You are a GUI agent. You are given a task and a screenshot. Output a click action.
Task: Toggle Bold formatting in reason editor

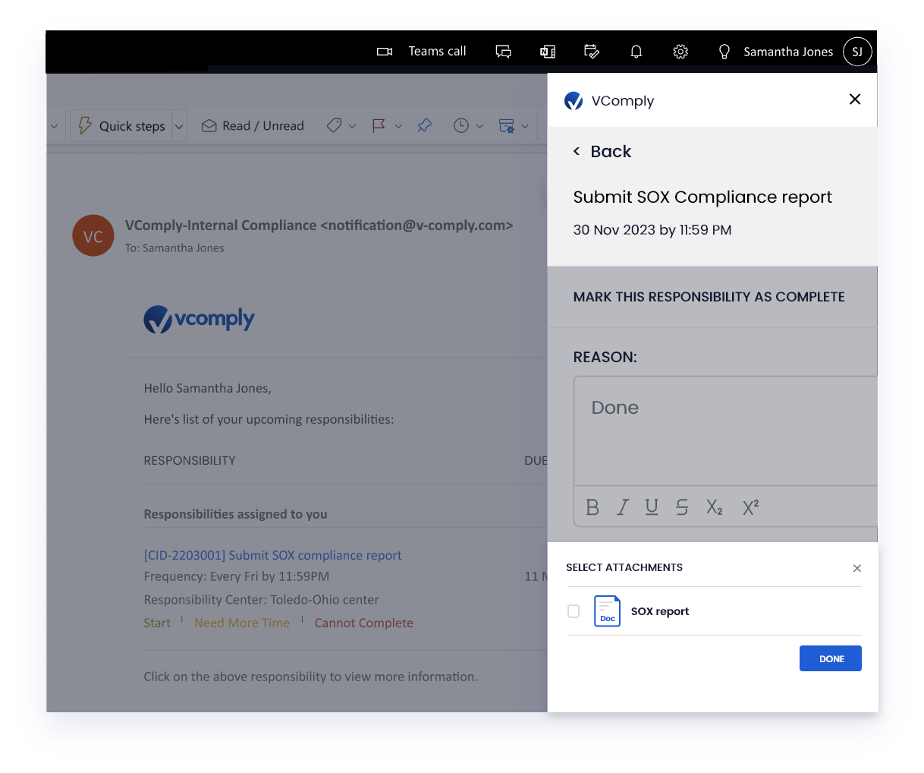click(593, 507)
